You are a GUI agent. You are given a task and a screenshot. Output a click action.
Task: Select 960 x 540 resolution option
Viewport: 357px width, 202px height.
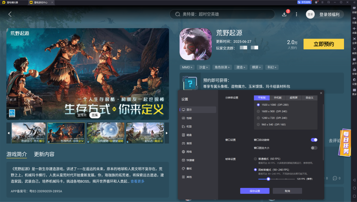point(271,125)
